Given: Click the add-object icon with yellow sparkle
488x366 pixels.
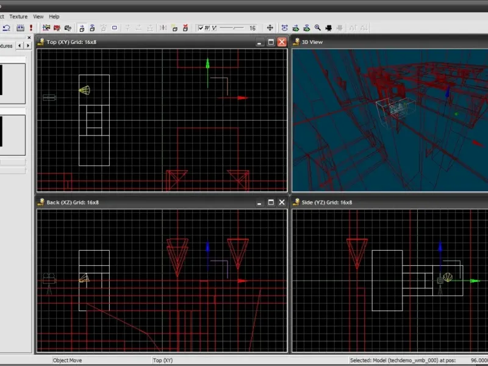Looking at the screenshot, I should [174, 28].
